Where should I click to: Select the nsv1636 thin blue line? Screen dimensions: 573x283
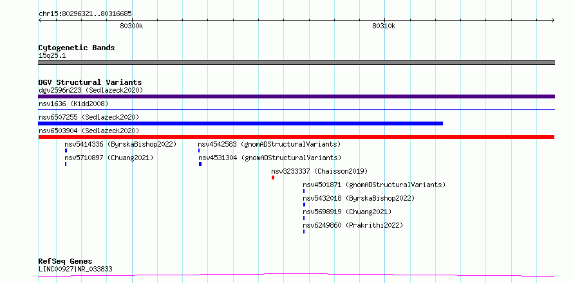pos(296,109)
